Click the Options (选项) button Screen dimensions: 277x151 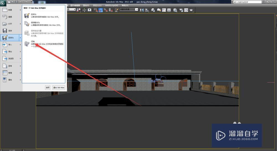48,88
